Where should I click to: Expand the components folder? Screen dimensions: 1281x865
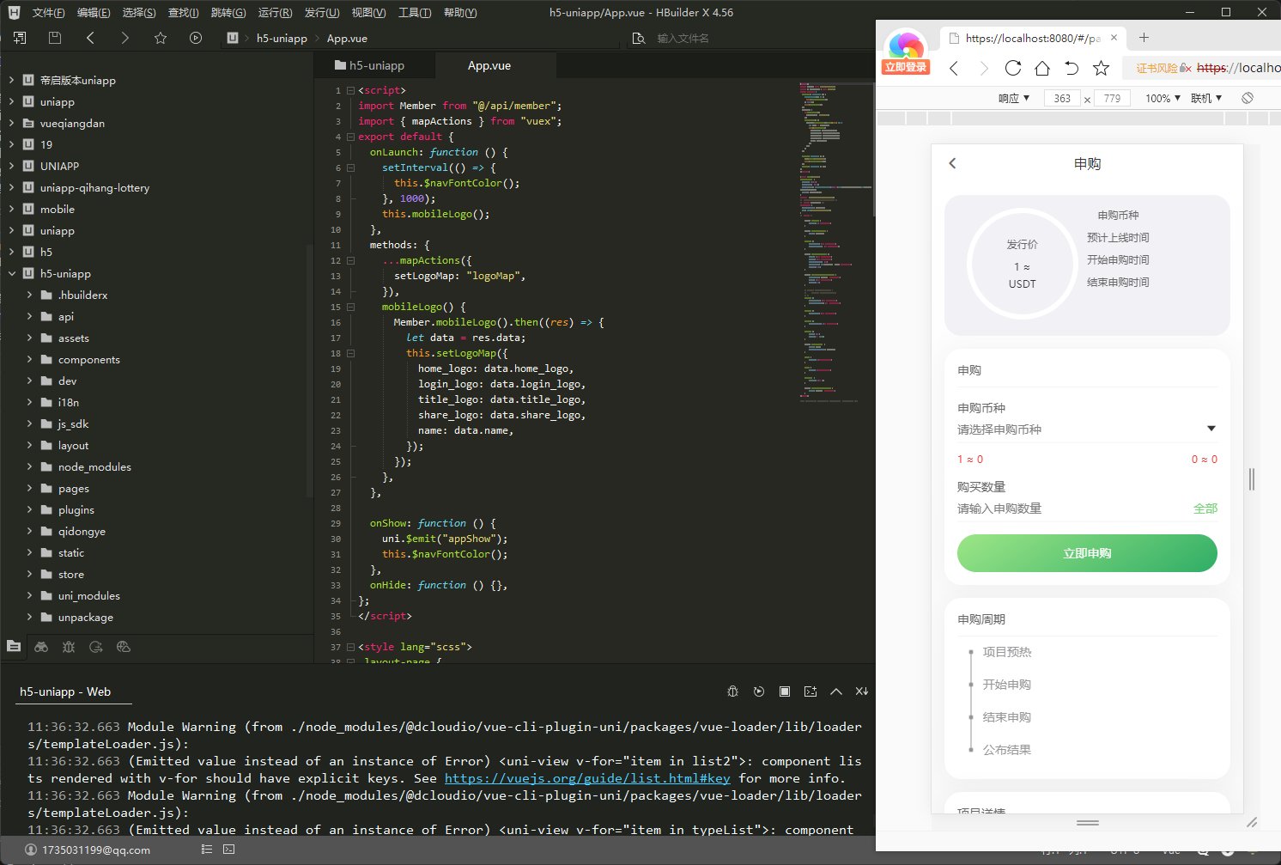(x=30, y=359)
